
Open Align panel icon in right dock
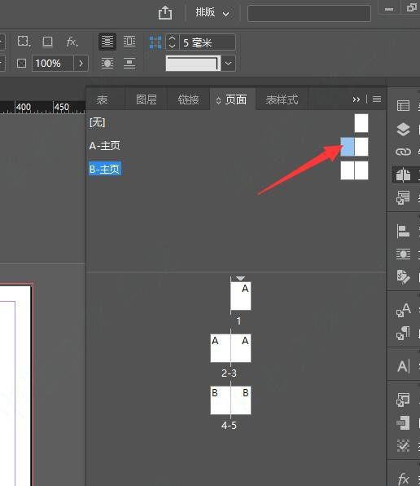click(403, 231)
